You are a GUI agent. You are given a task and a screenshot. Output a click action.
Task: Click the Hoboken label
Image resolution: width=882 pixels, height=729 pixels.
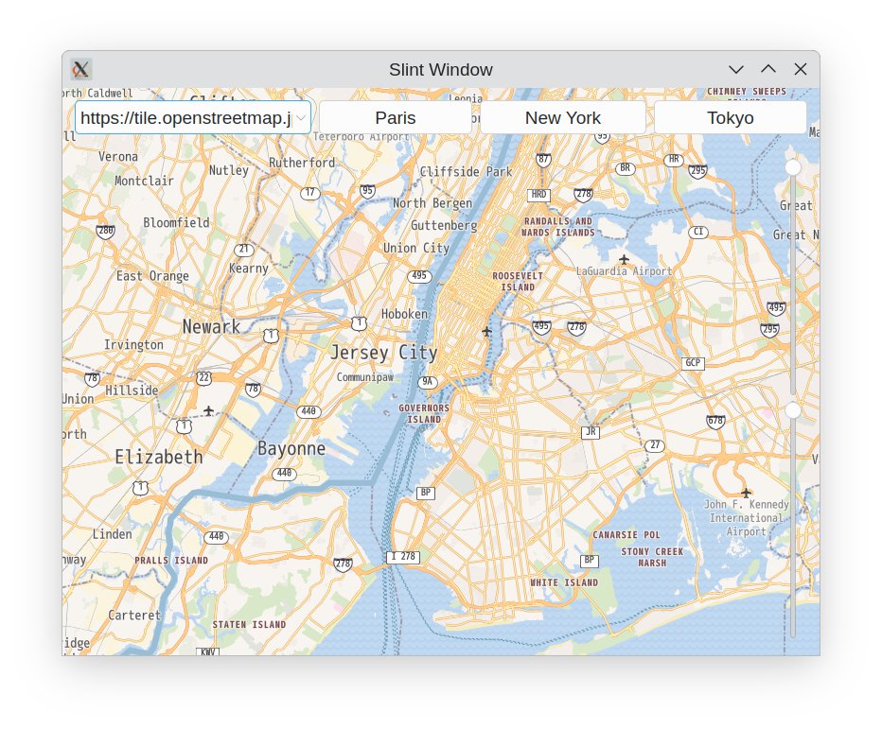click(x=404, y=314)
